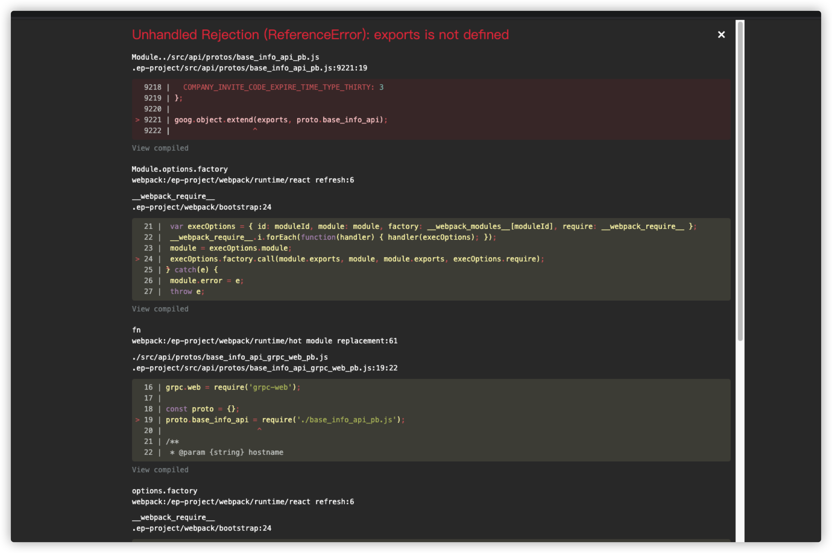Click 'hot module replacement:61' stack frame path

coord(264,341)
